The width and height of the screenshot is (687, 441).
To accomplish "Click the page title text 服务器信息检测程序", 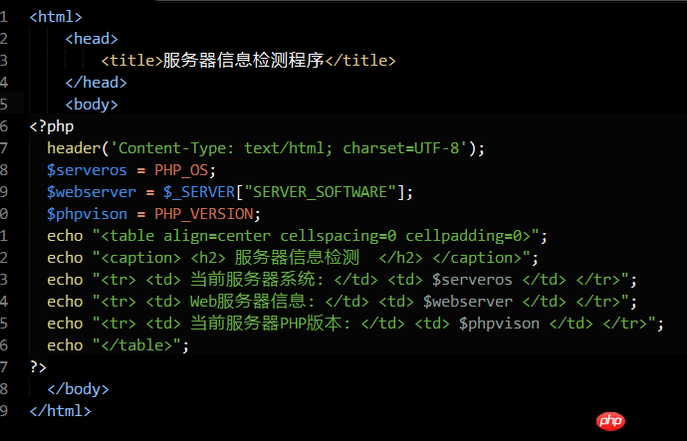I will pyautogui.click(x=245, y=61).
